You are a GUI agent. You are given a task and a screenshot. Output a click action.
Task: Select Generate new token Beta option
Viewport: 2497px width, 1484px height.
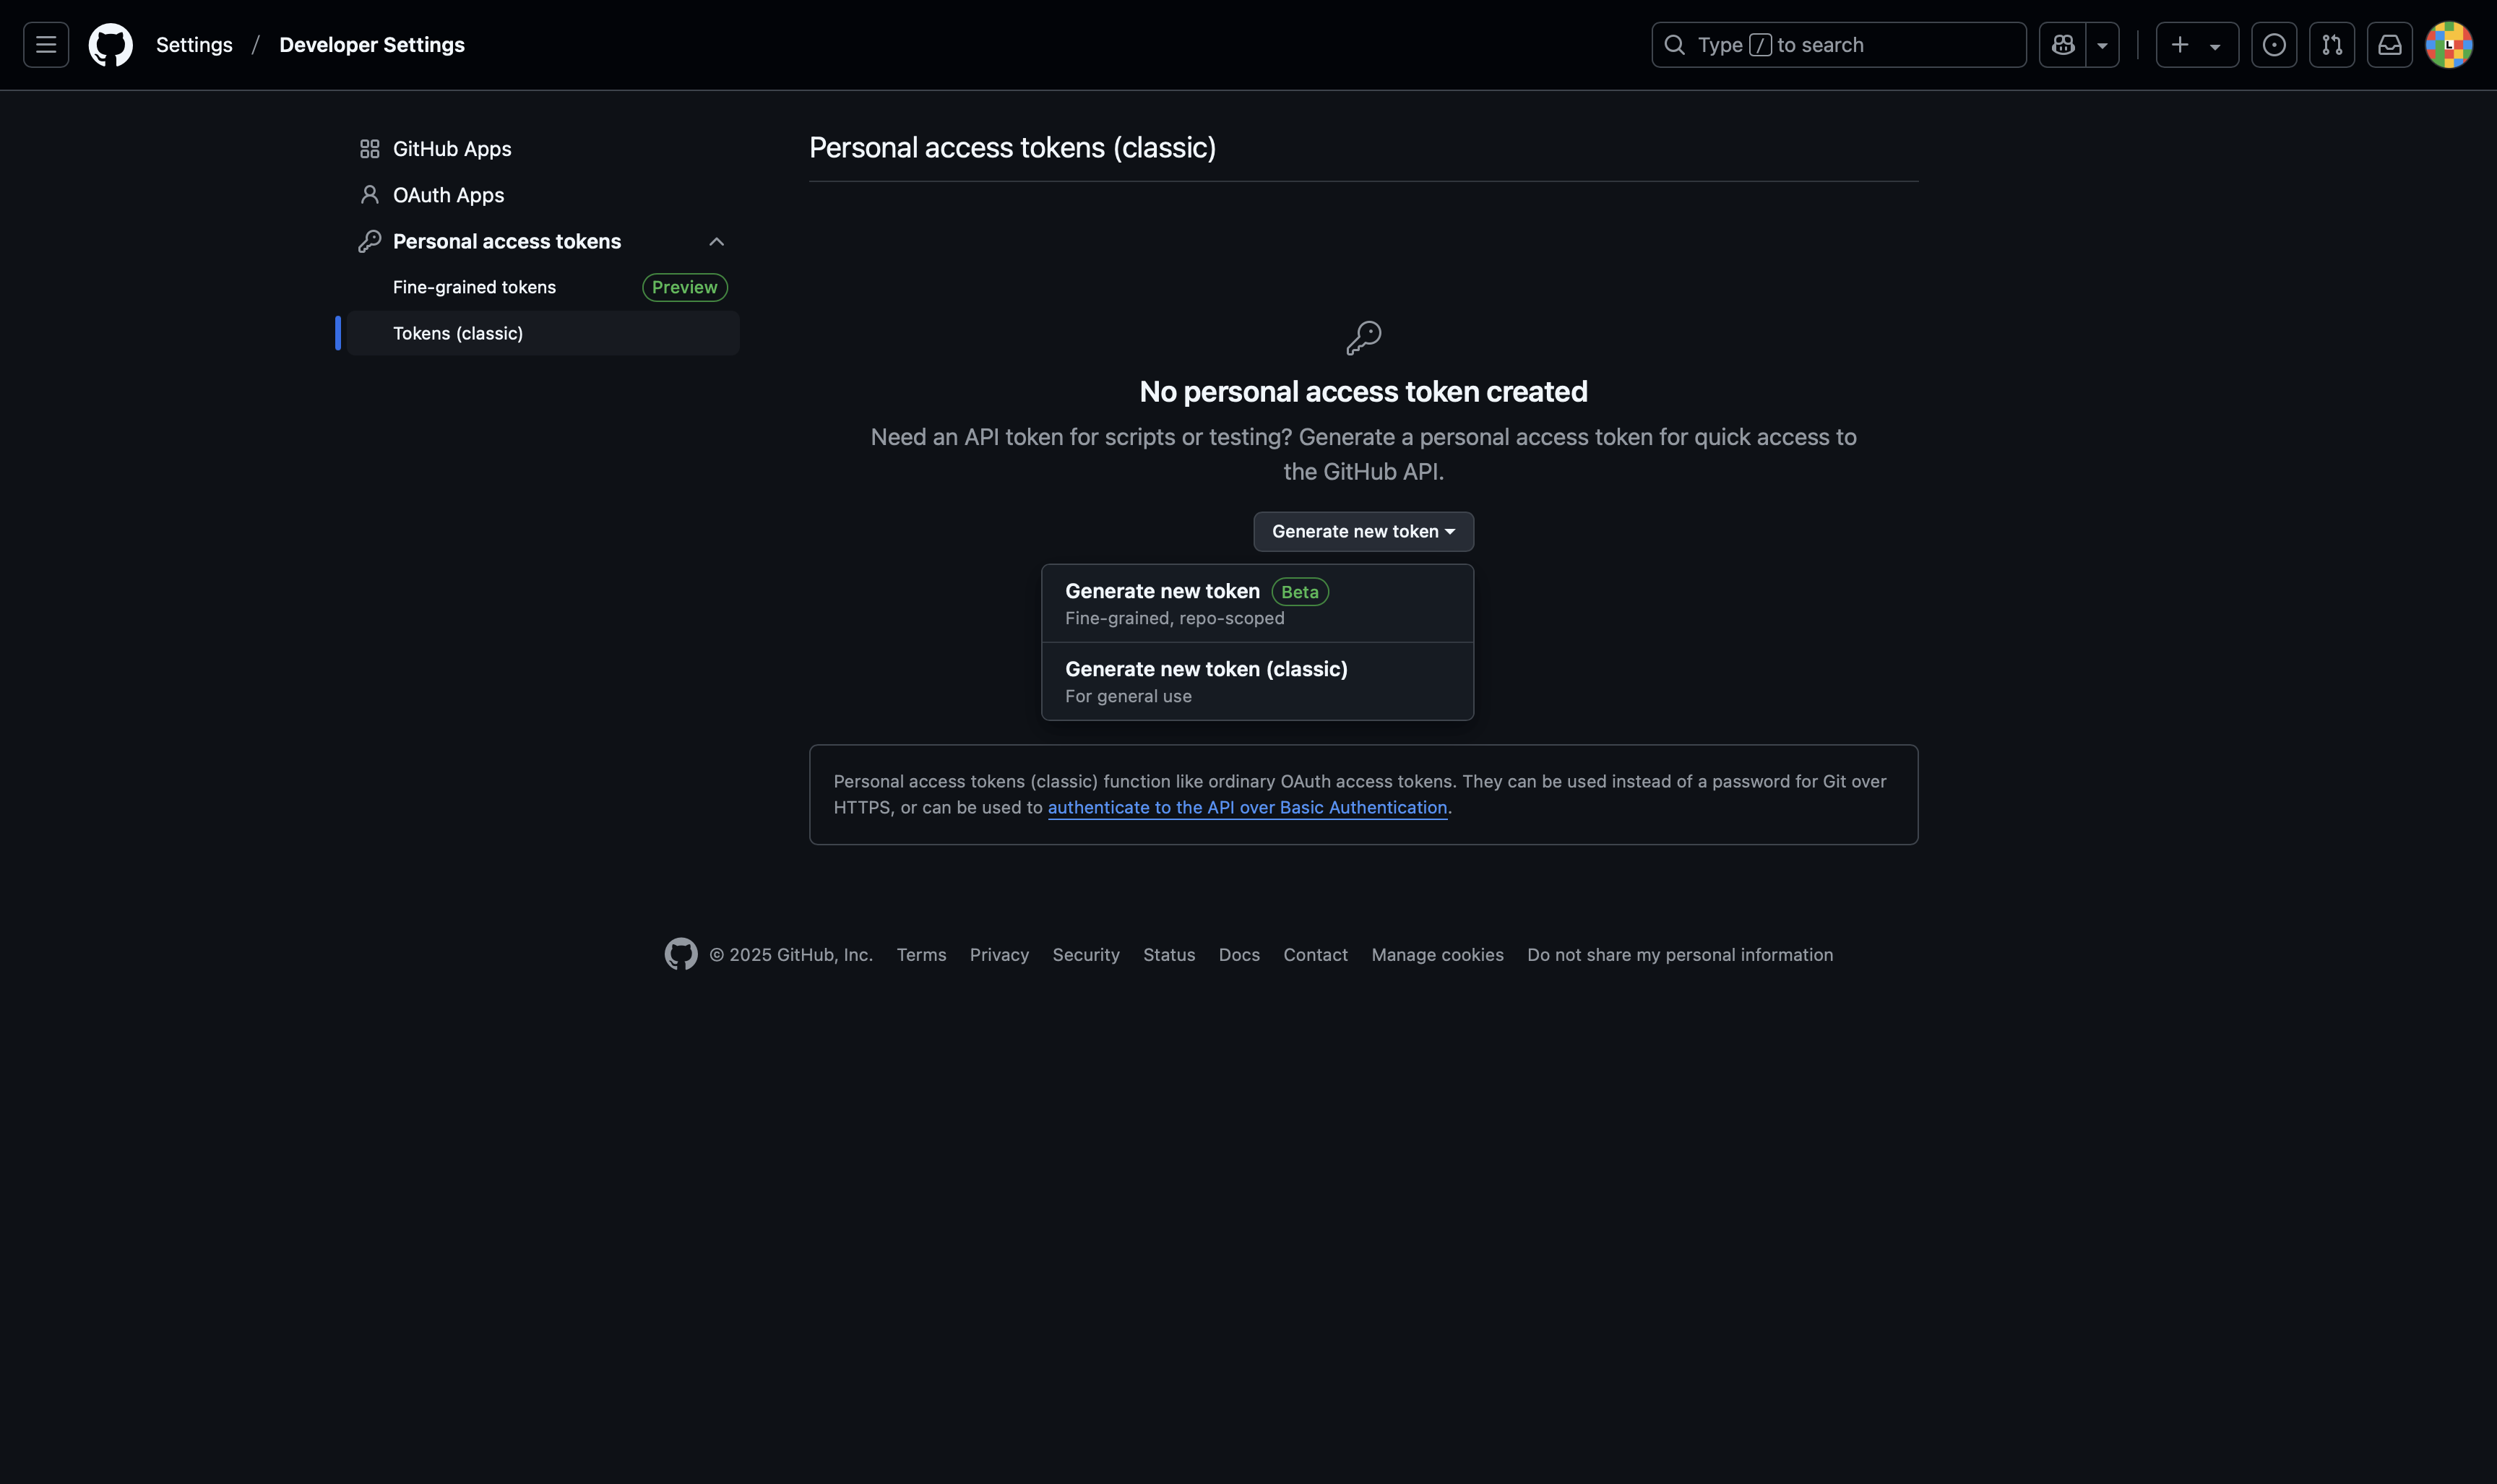(x=1257, y=603)
